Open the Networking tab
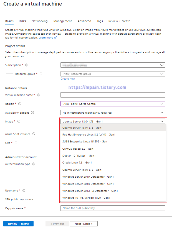 coord(39,21)
